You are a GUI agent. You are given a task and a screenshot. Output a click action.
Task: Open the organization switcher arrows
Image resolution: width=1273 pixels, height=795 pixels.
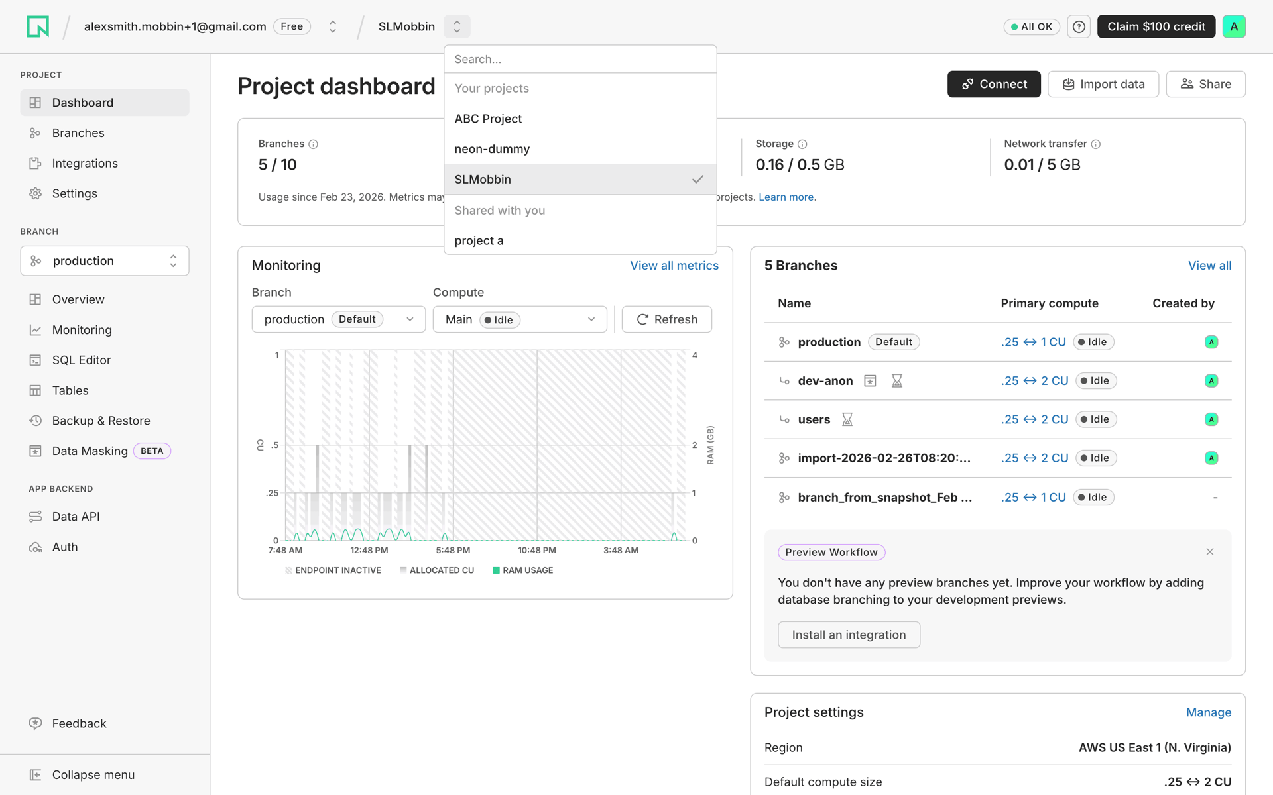point(333,26)
